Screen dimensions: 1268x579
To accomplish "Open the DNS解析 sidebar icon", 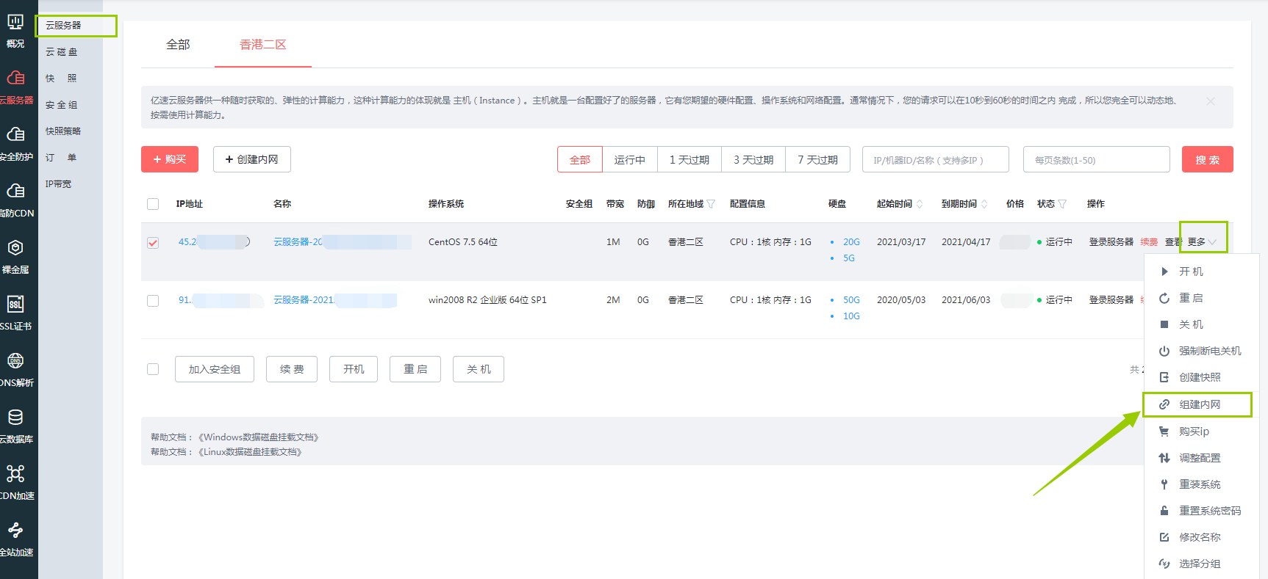I will click(15, 360).
